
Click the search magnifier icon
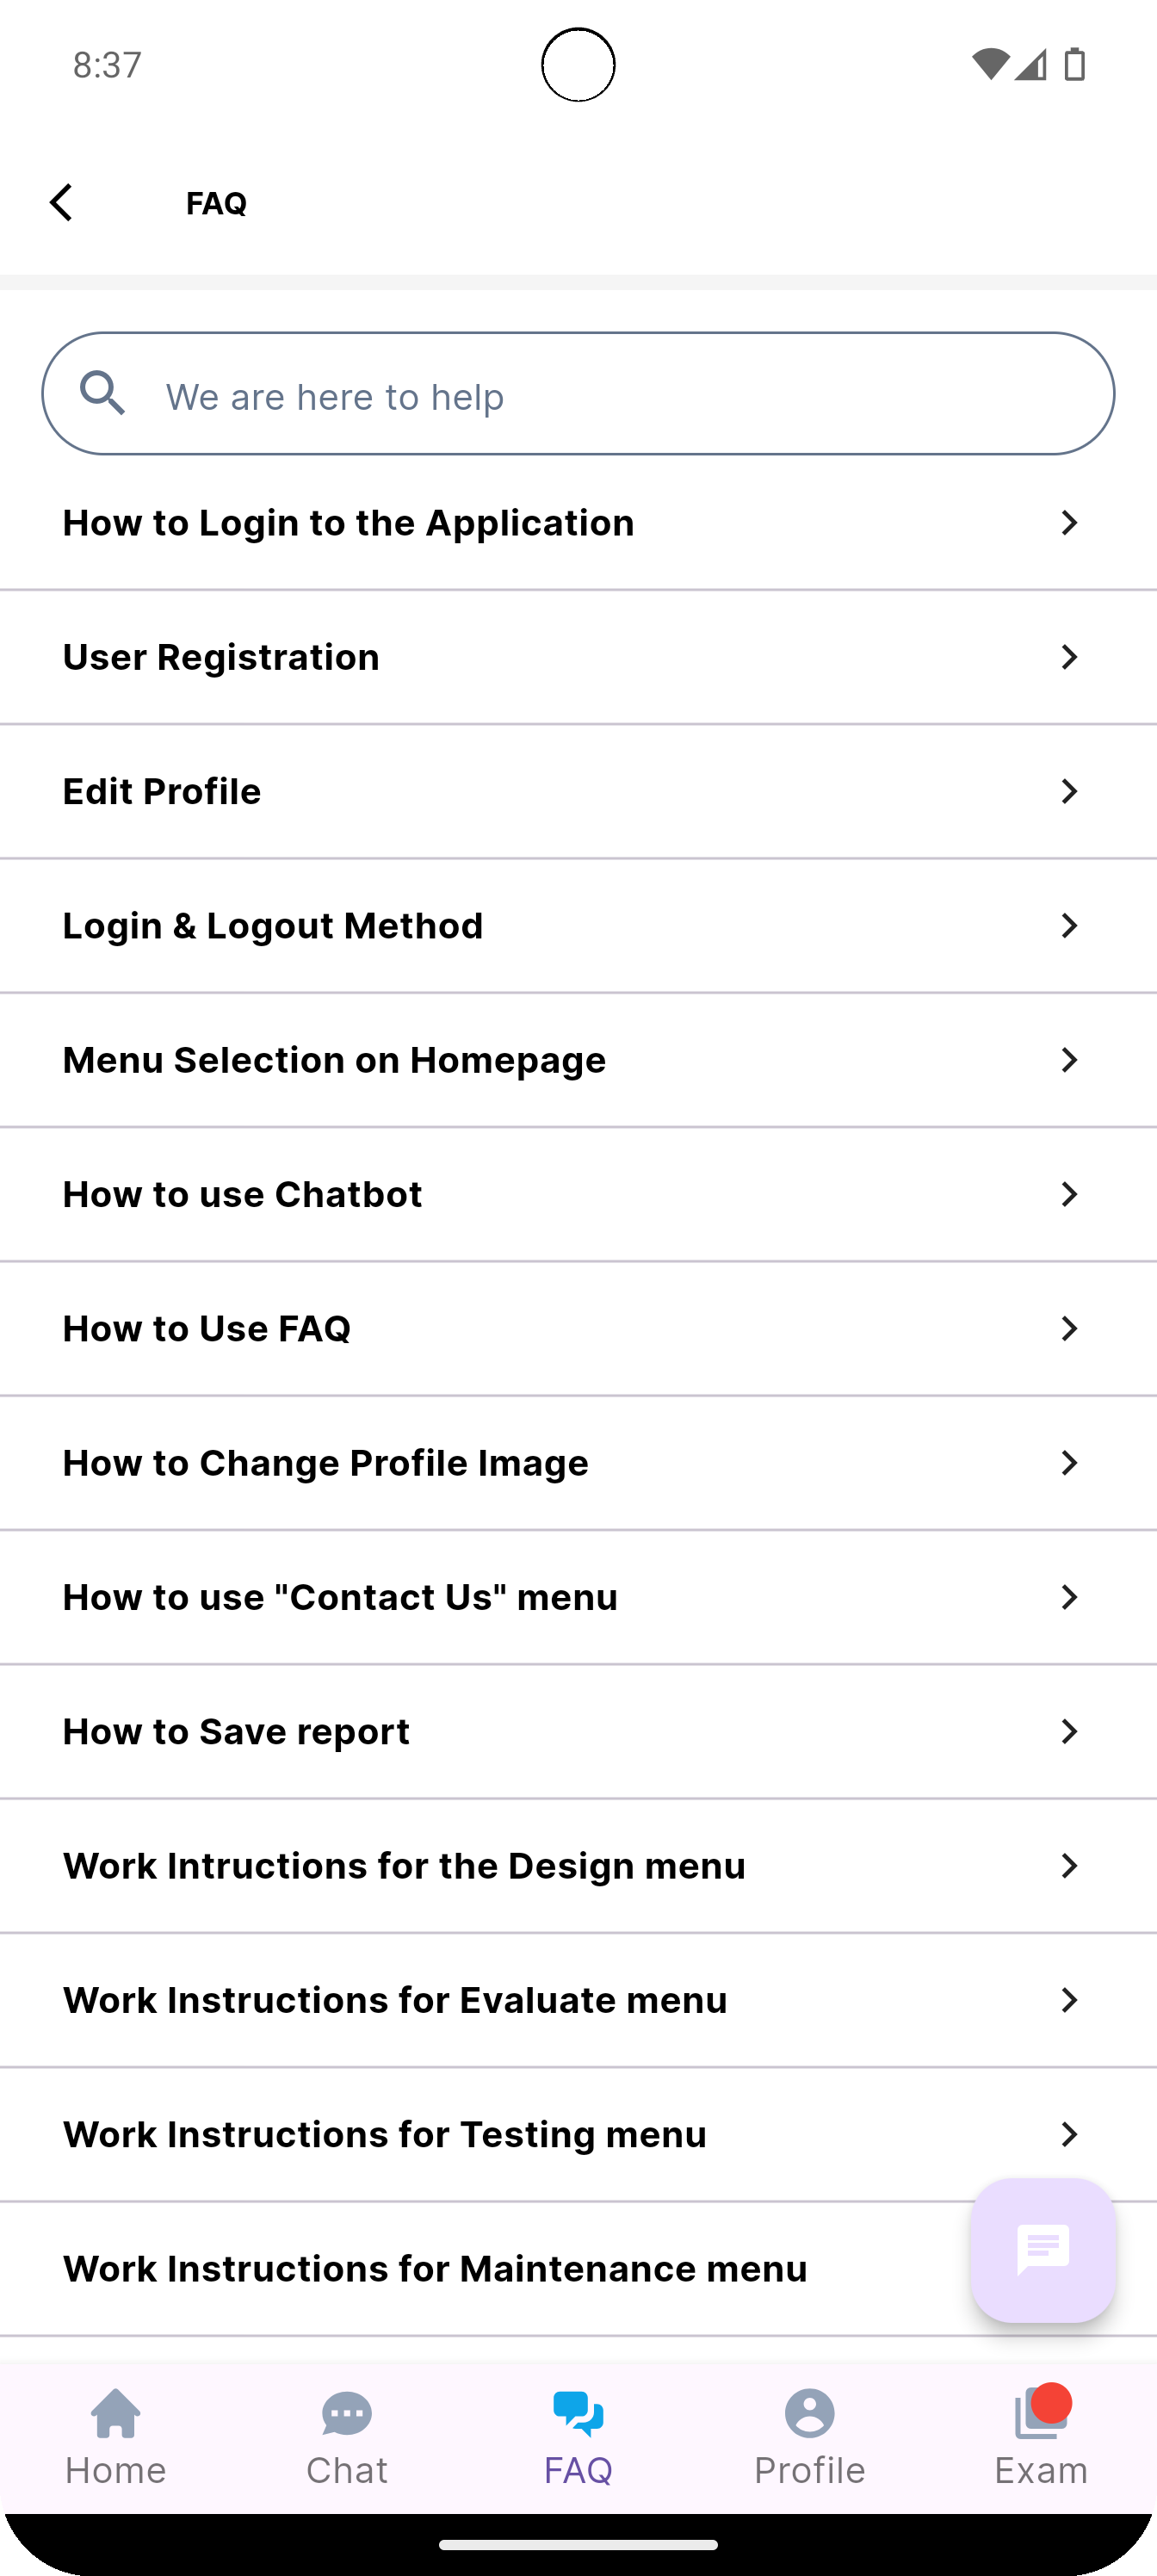[103, 393]
